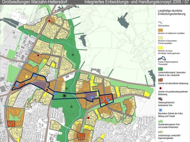Click 'Außenbezüge Landschaft / Eigenheimgebiete' label
Image resolution: width=190 pixels, height=142 pixels.
click(169, 137)
